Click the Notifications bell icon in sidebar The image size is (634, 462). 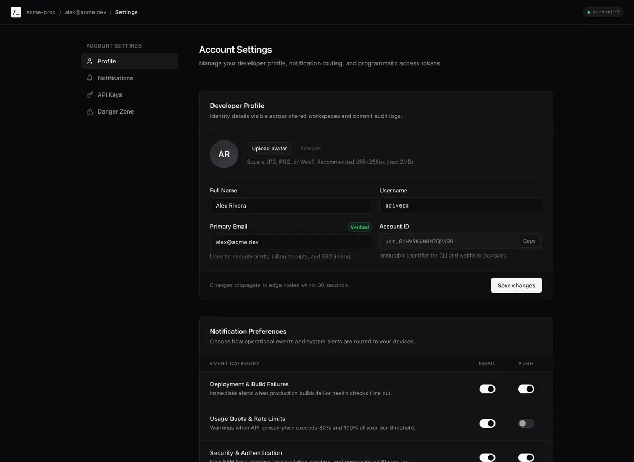point(90,78)
